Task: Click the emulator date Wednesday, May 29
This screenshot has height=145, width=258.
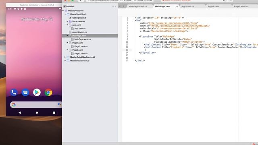Action: point(37,19)
